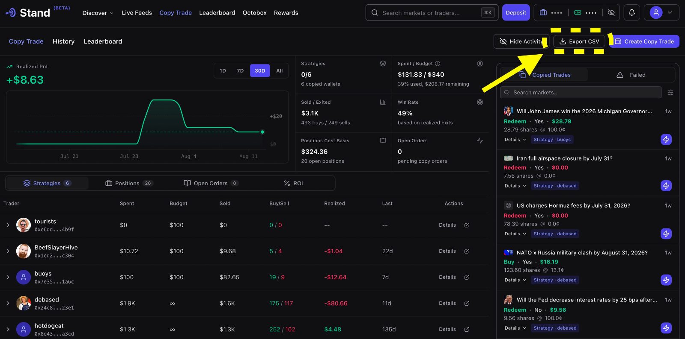The height and width of the screenshot is (339, 685).
Task: Click the lightning icon on John James trade
Action: pos(666,139)
